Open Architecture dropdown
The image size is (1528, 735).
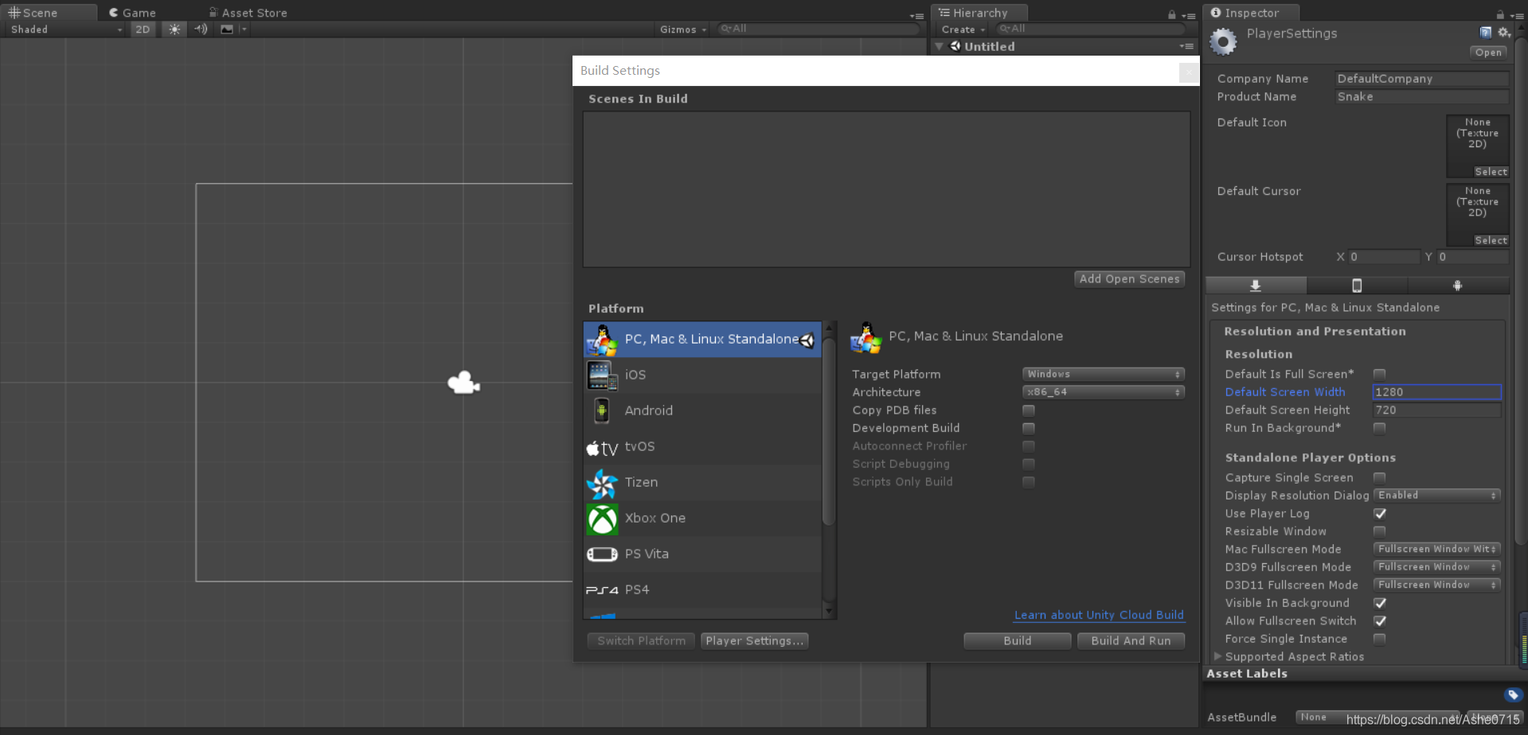tap(1104, 392)
